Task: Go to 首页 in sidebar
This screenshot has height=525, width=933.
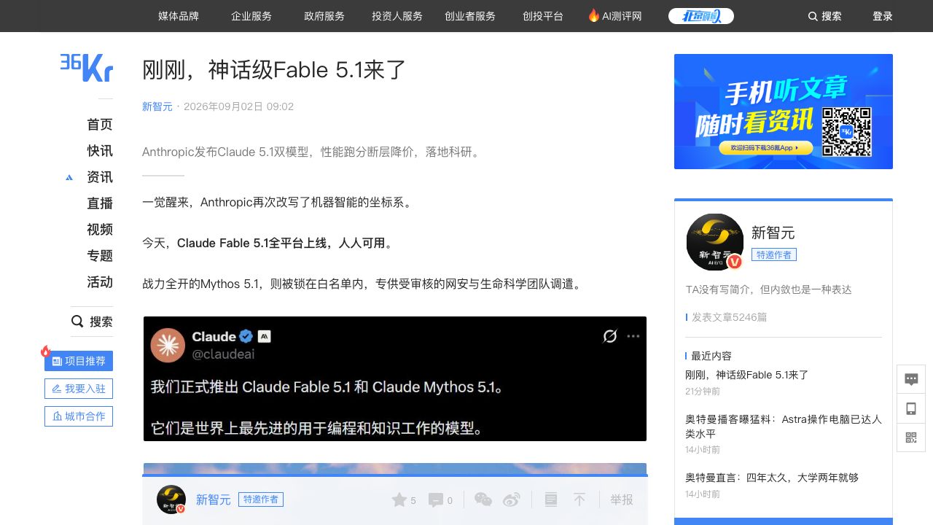Action: click(x=100, y=125)
